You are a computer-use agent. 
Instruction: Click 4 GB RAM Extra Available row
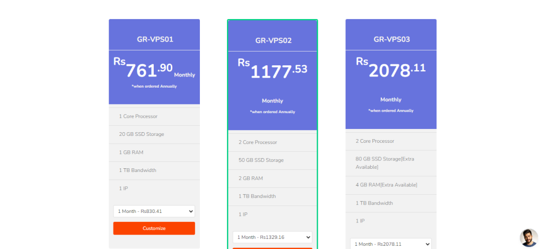[386, 185]
